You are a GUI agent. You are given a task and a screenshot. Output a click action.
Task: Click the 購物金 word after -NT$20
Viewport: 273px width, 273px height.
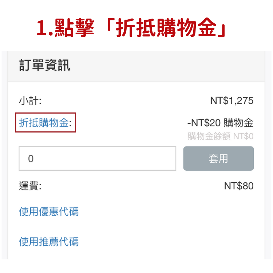point(238,123)
